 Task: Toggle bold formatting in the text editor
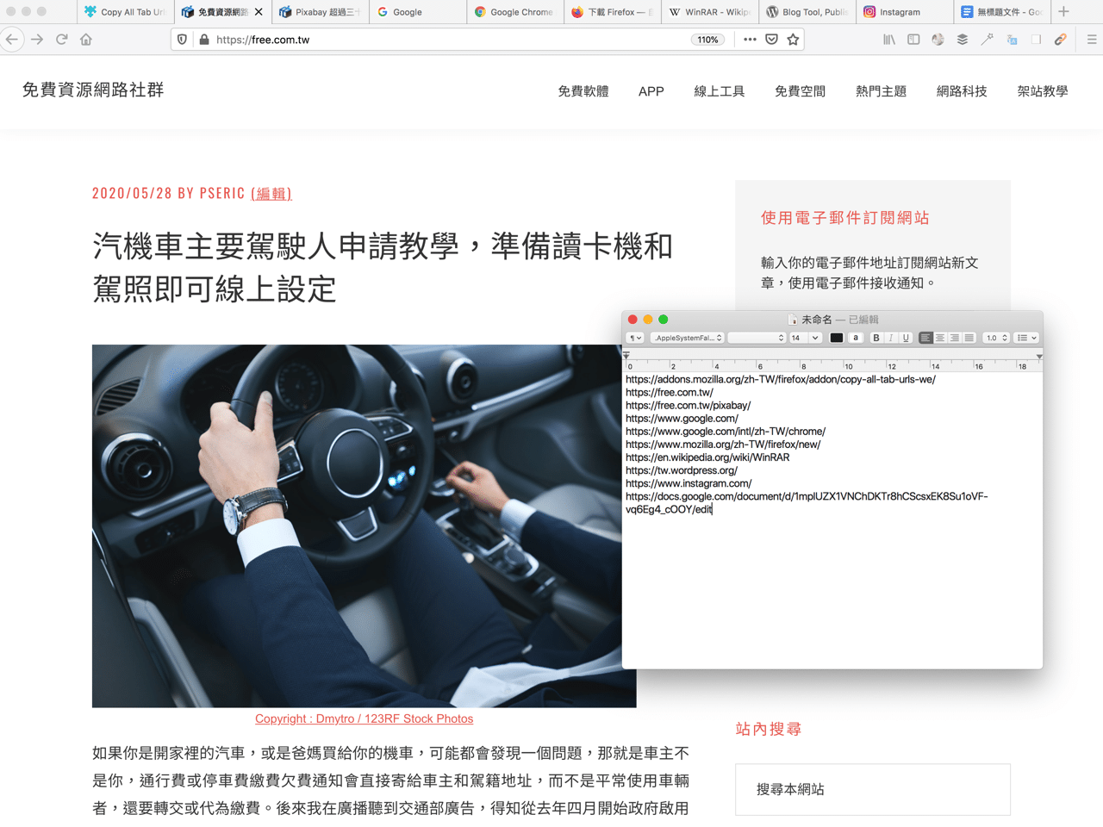[x=876, y=338]
